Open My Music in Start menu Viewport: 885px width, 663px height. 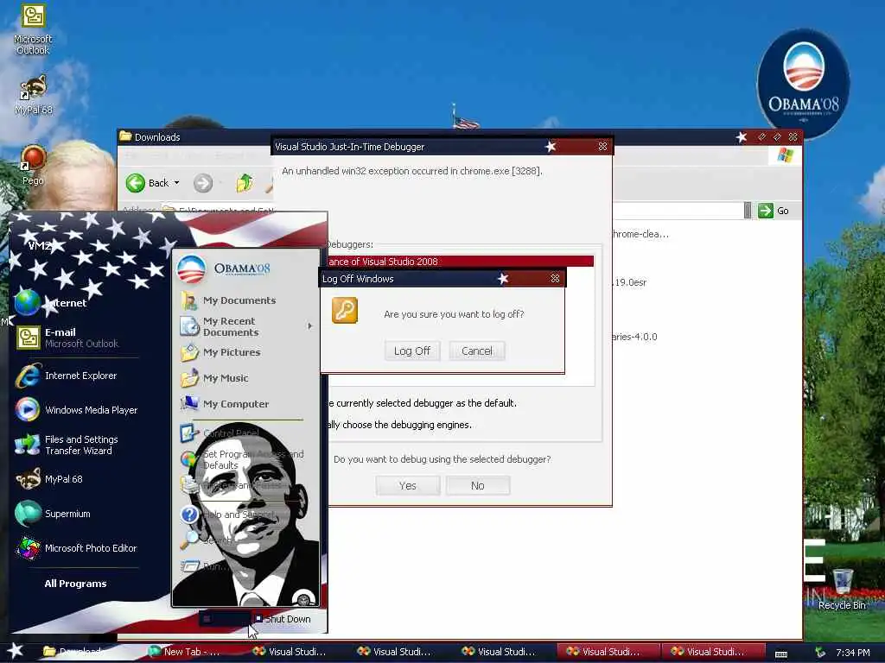[214, 378]
